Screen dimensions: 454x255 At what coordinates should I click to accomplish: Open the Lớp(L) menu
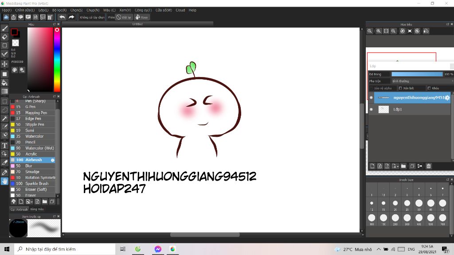[43, 10]
